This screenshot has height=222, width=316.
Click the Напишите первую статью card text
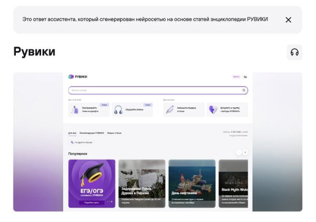click(186, 109)
